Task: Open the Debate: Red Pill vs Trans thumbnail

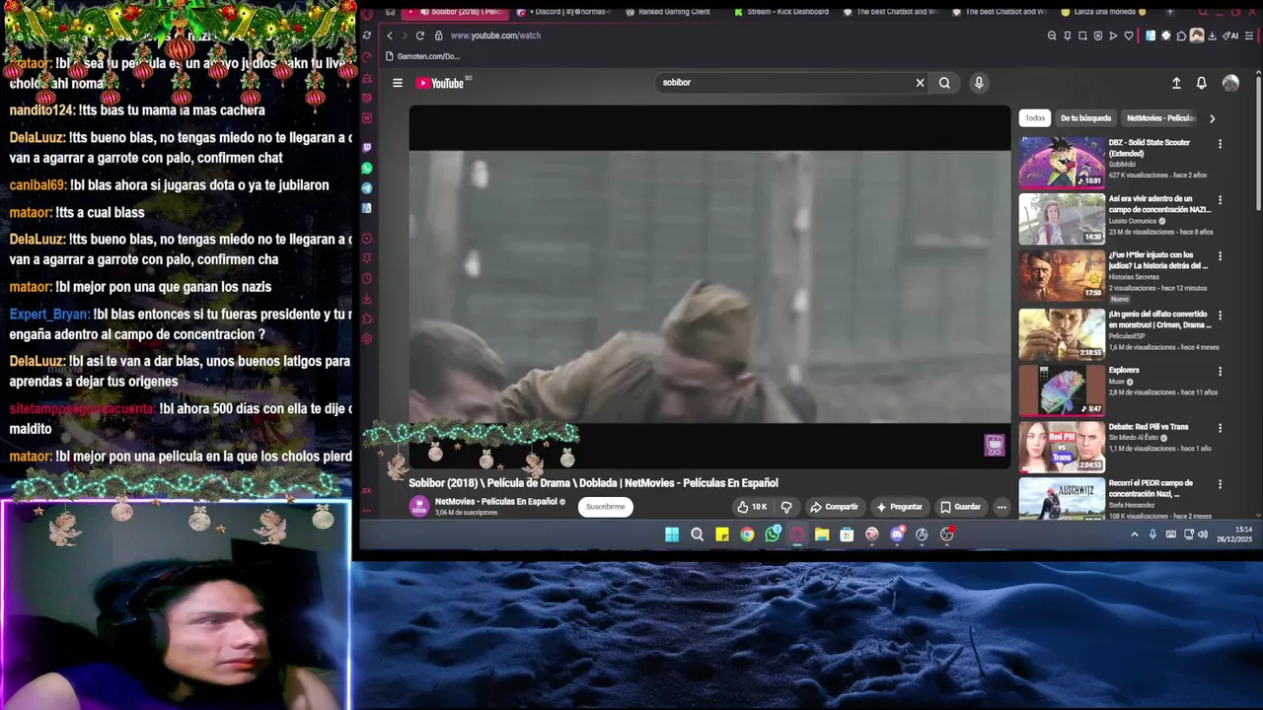Action: [1062, 447]
